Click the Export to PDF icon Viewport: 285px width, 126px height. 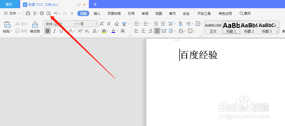point(35,13)
